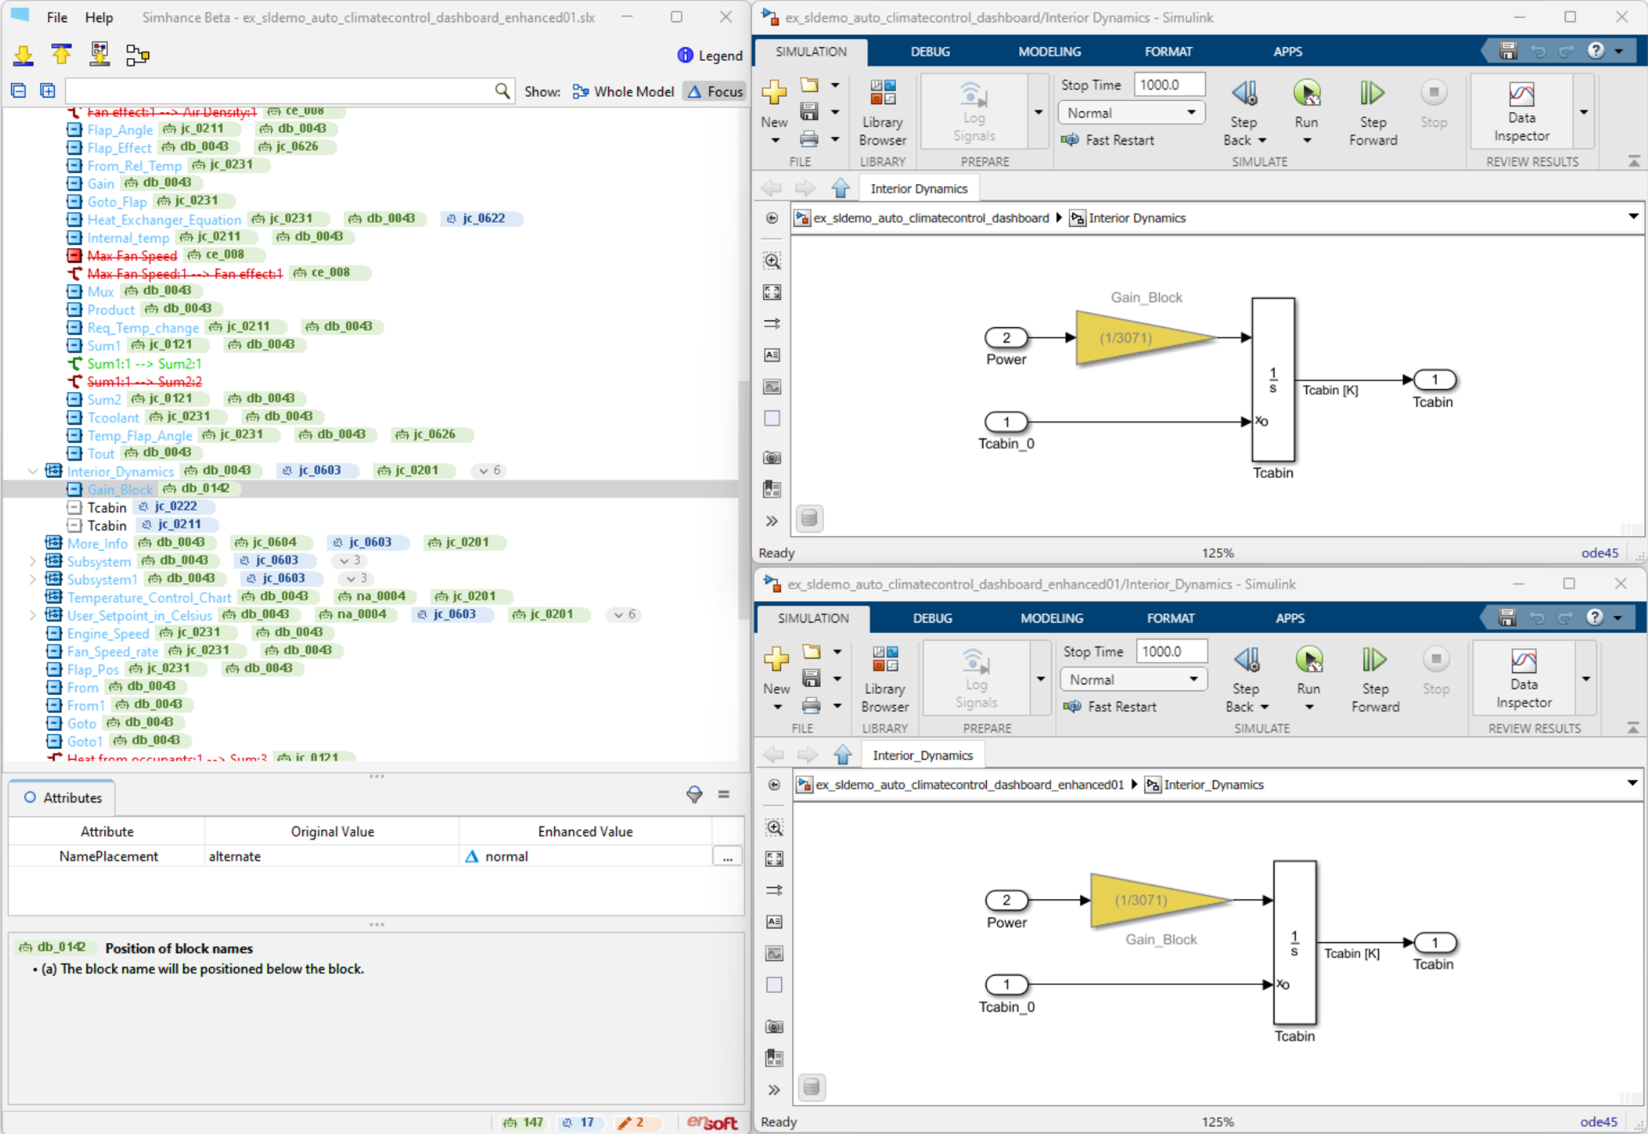Image resolution: width=1648 pixels, height=1134 pixels.
Task: Click the Run button in top Simulink window
Action: (x=1307, y=92)
